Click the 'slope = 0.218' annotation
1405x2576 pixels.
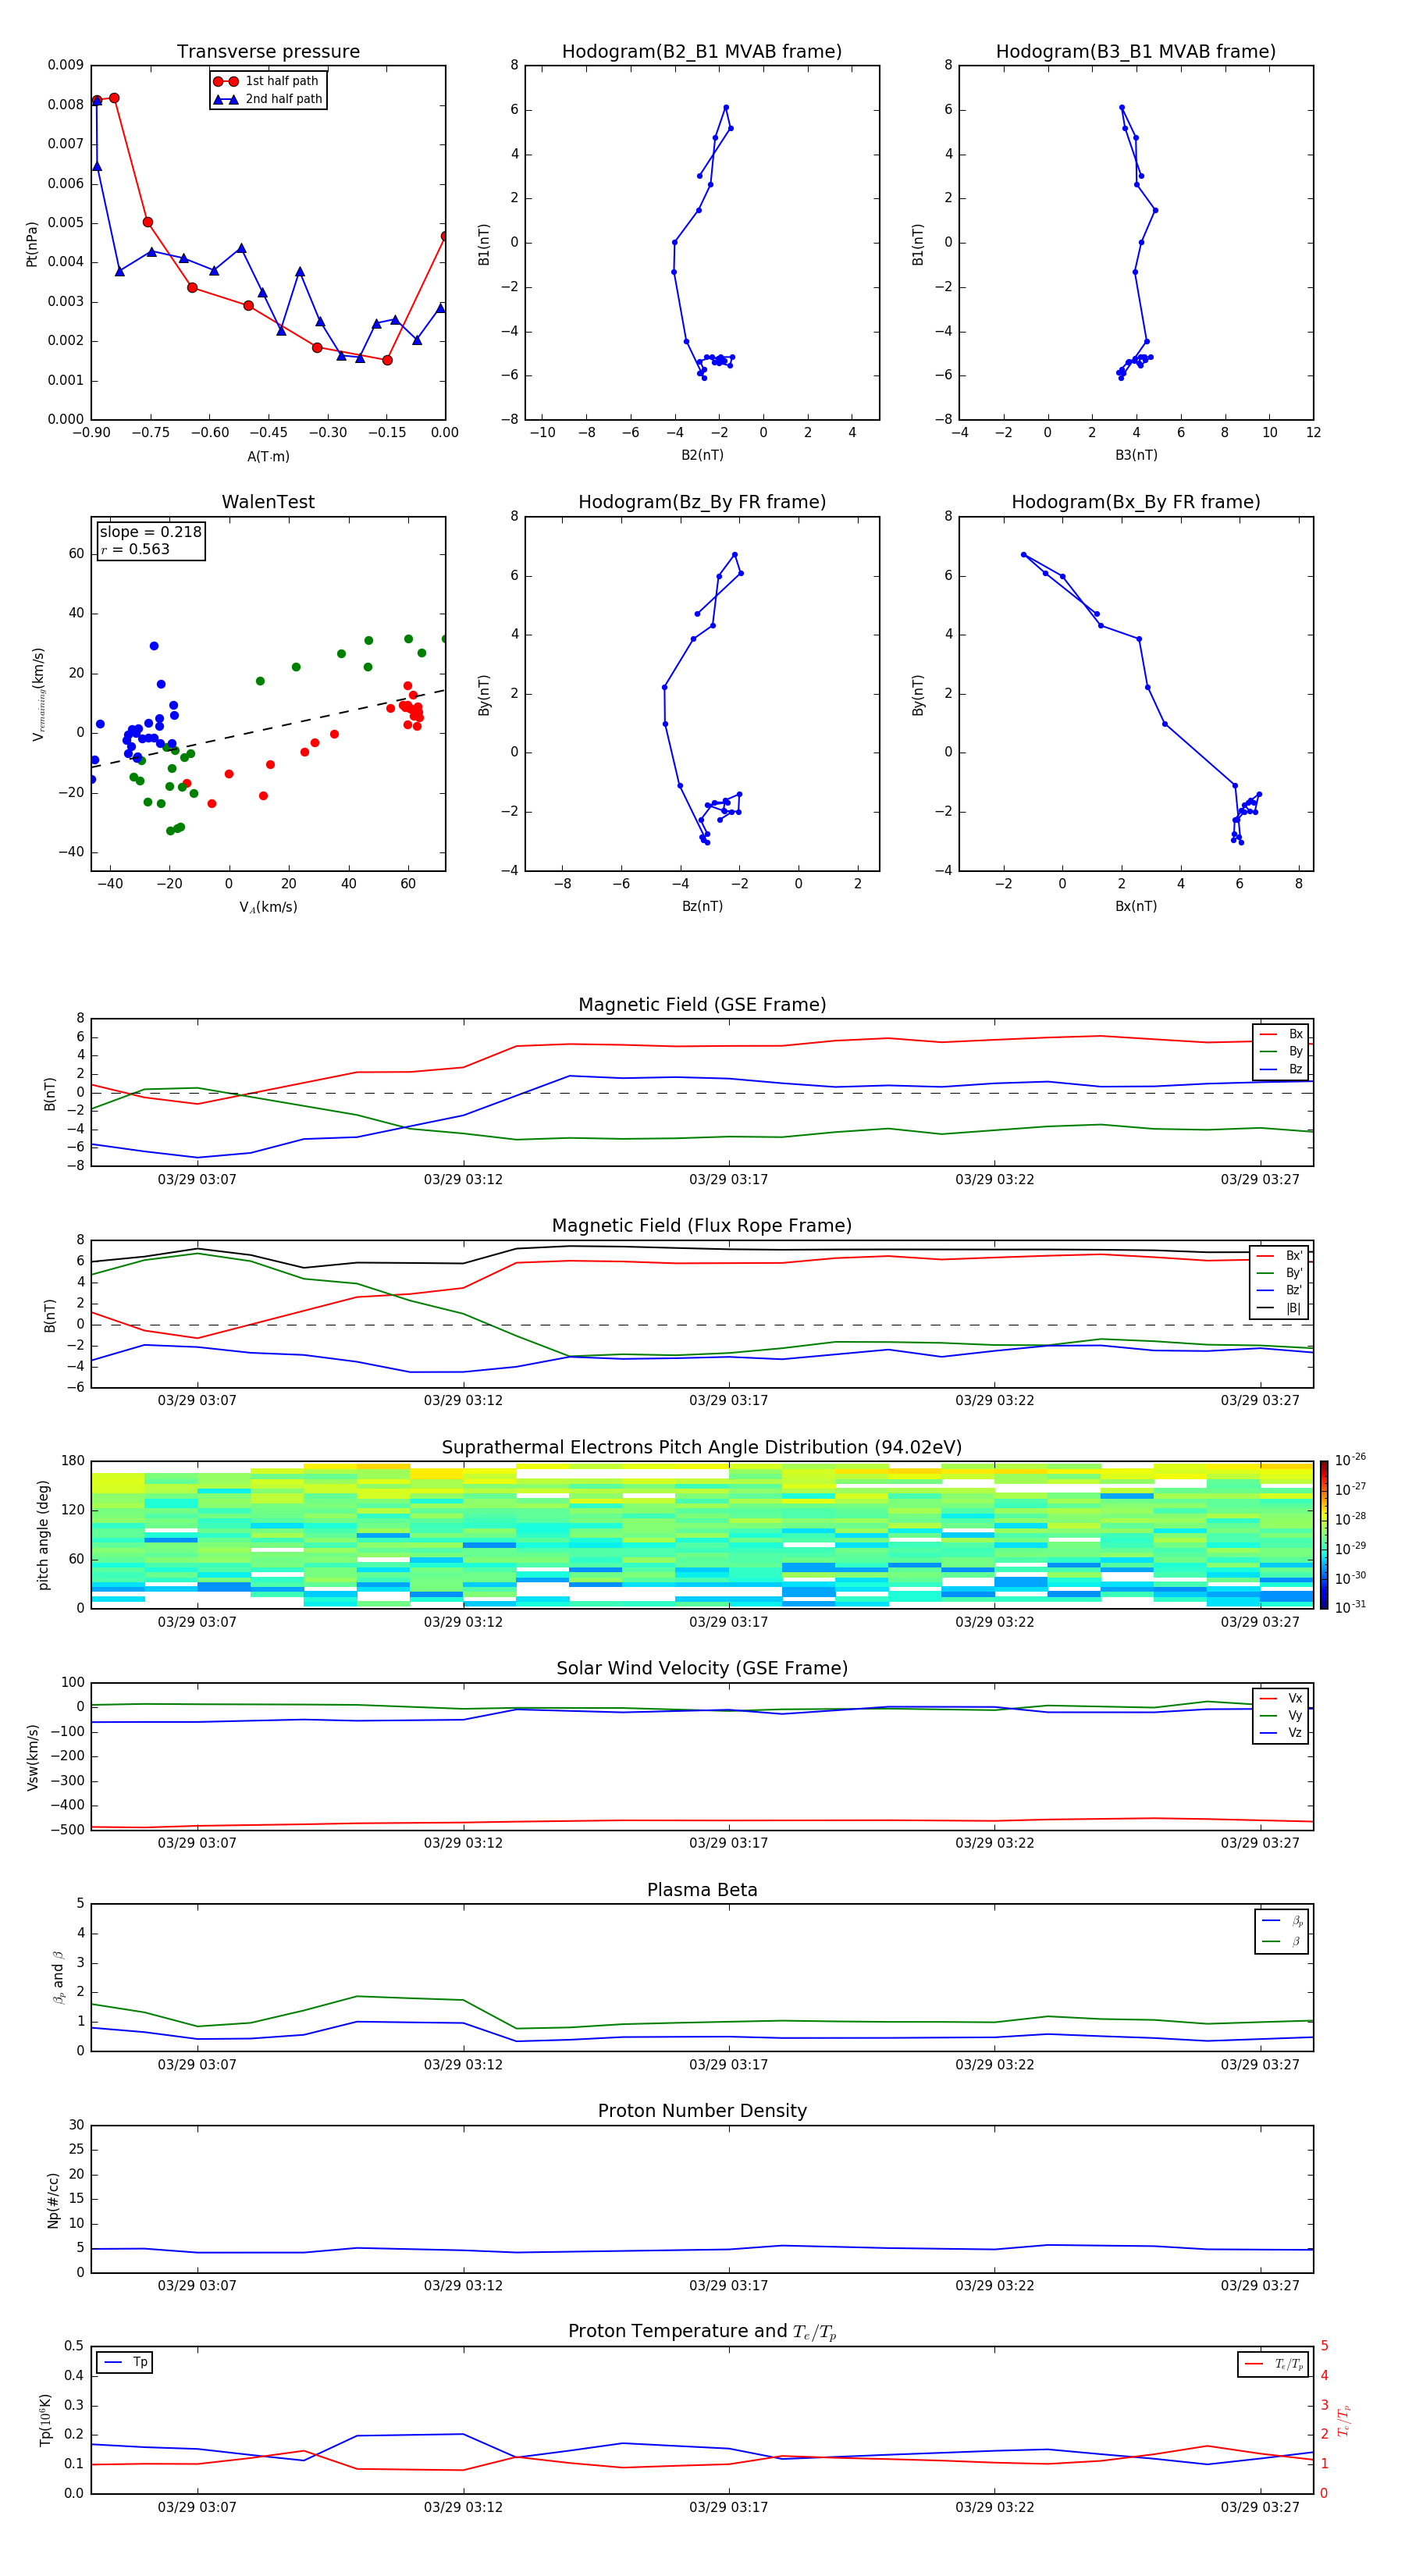coord(150,532)
